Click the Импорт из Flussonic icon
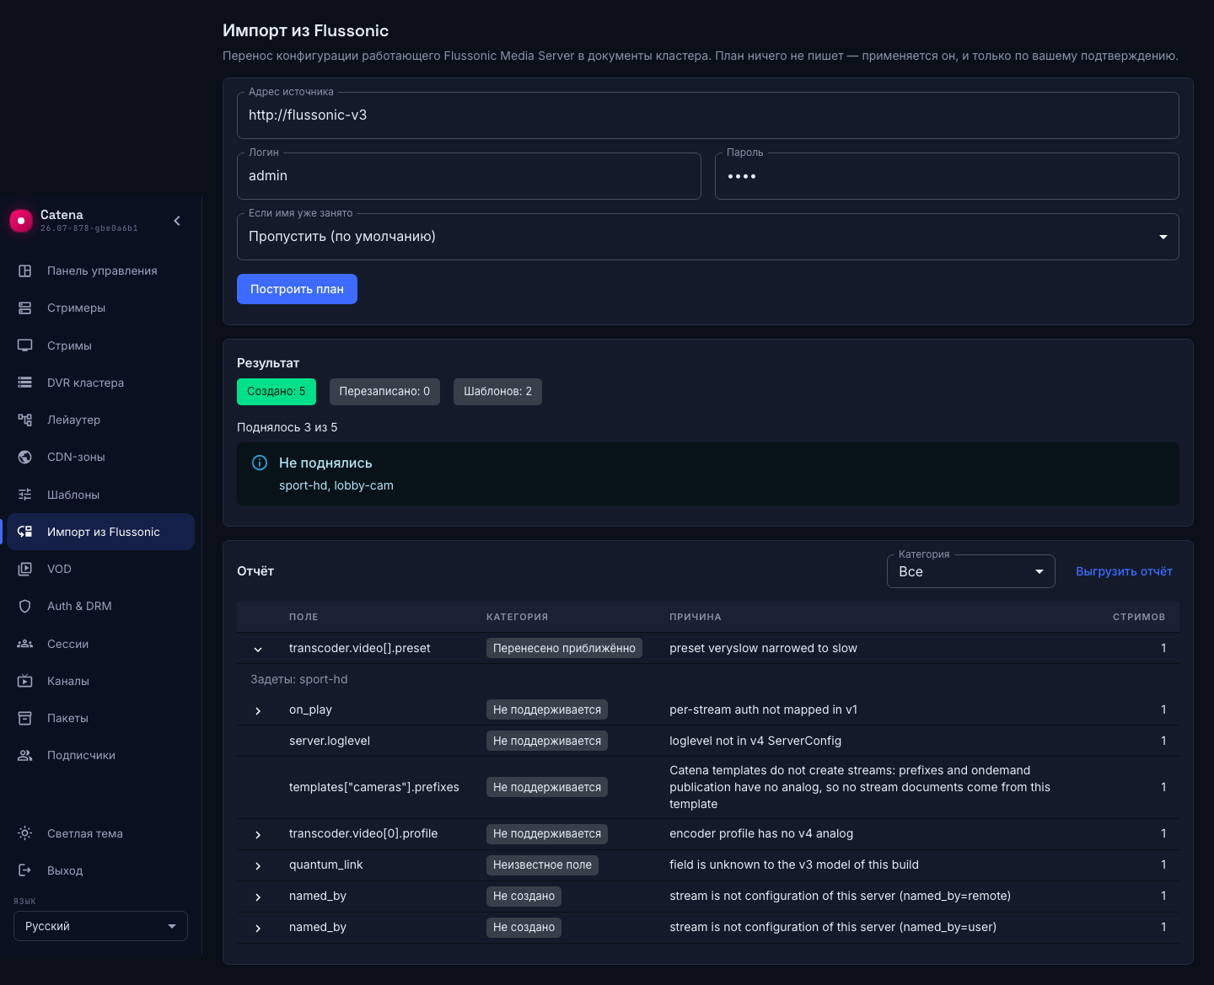This screenshot has height=985, width=1214. [25, 532]
